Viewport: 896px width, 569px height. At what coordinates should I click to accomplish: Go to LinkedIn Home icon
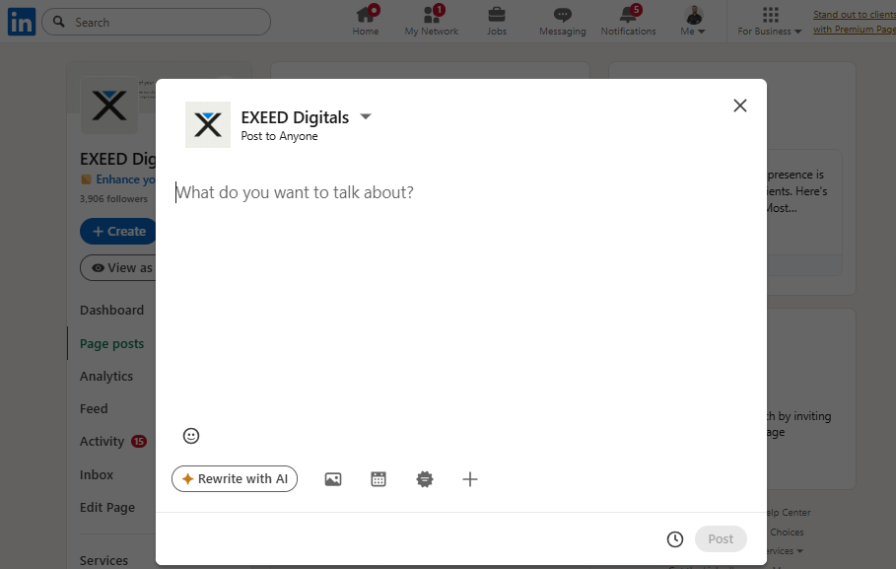pos(366,21)
